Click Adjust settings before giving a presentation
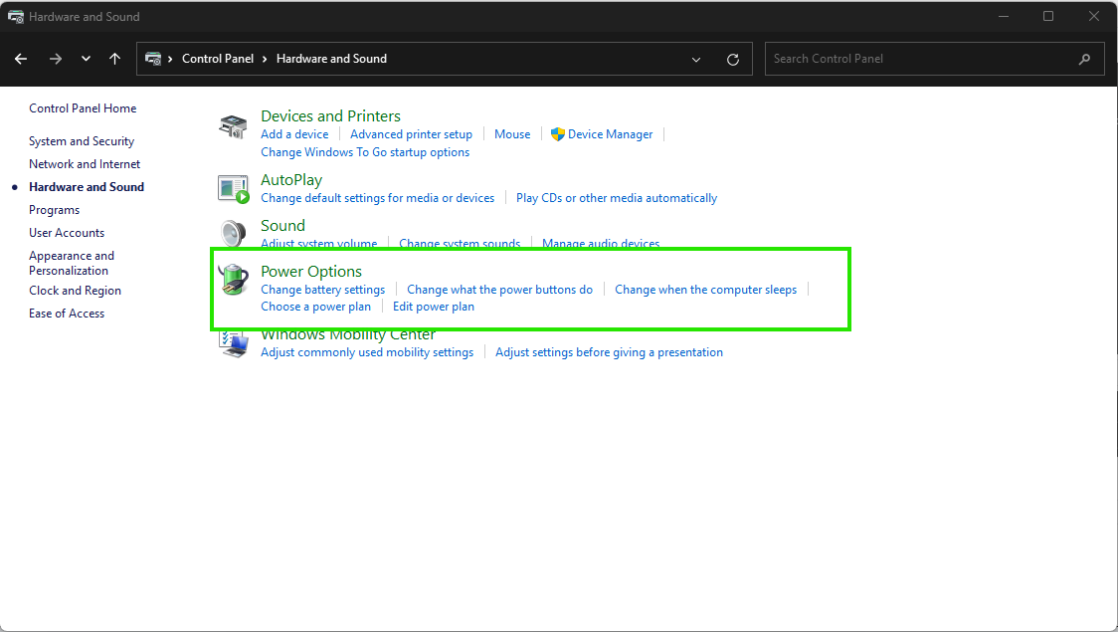 click(609, 352)
